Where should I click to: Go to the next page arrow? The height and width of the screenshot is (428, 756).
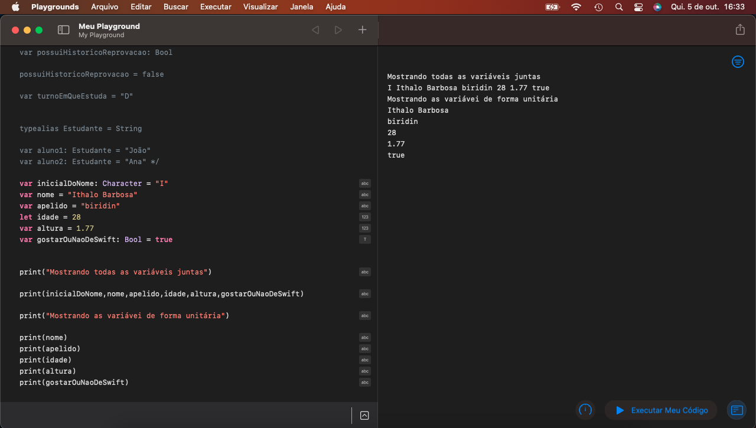coord(338,30)
